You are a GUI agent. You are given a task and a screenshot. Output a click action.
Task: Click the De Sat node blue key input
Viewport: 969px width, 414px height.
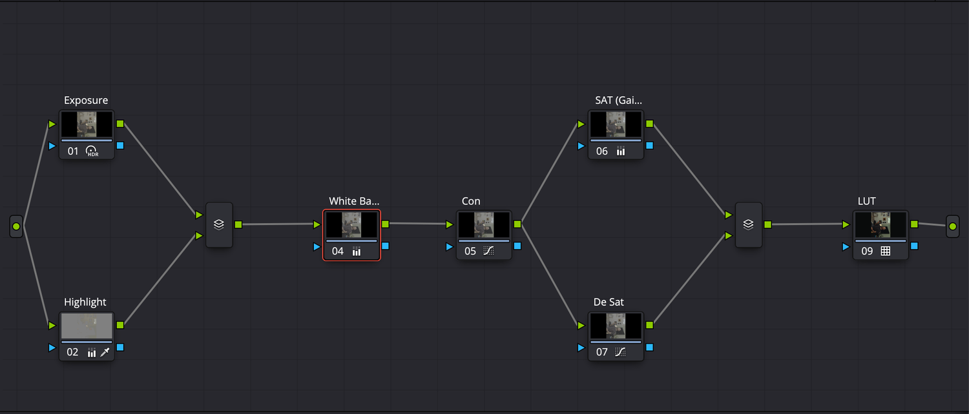pyautogui.click(x=581, y=348)
